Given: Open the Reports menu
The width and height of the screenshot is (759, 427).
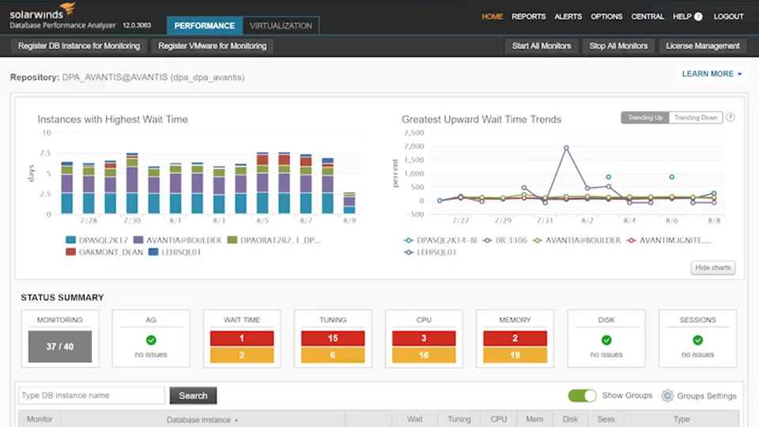Looking at the screenshot, I should pos(528,17).
